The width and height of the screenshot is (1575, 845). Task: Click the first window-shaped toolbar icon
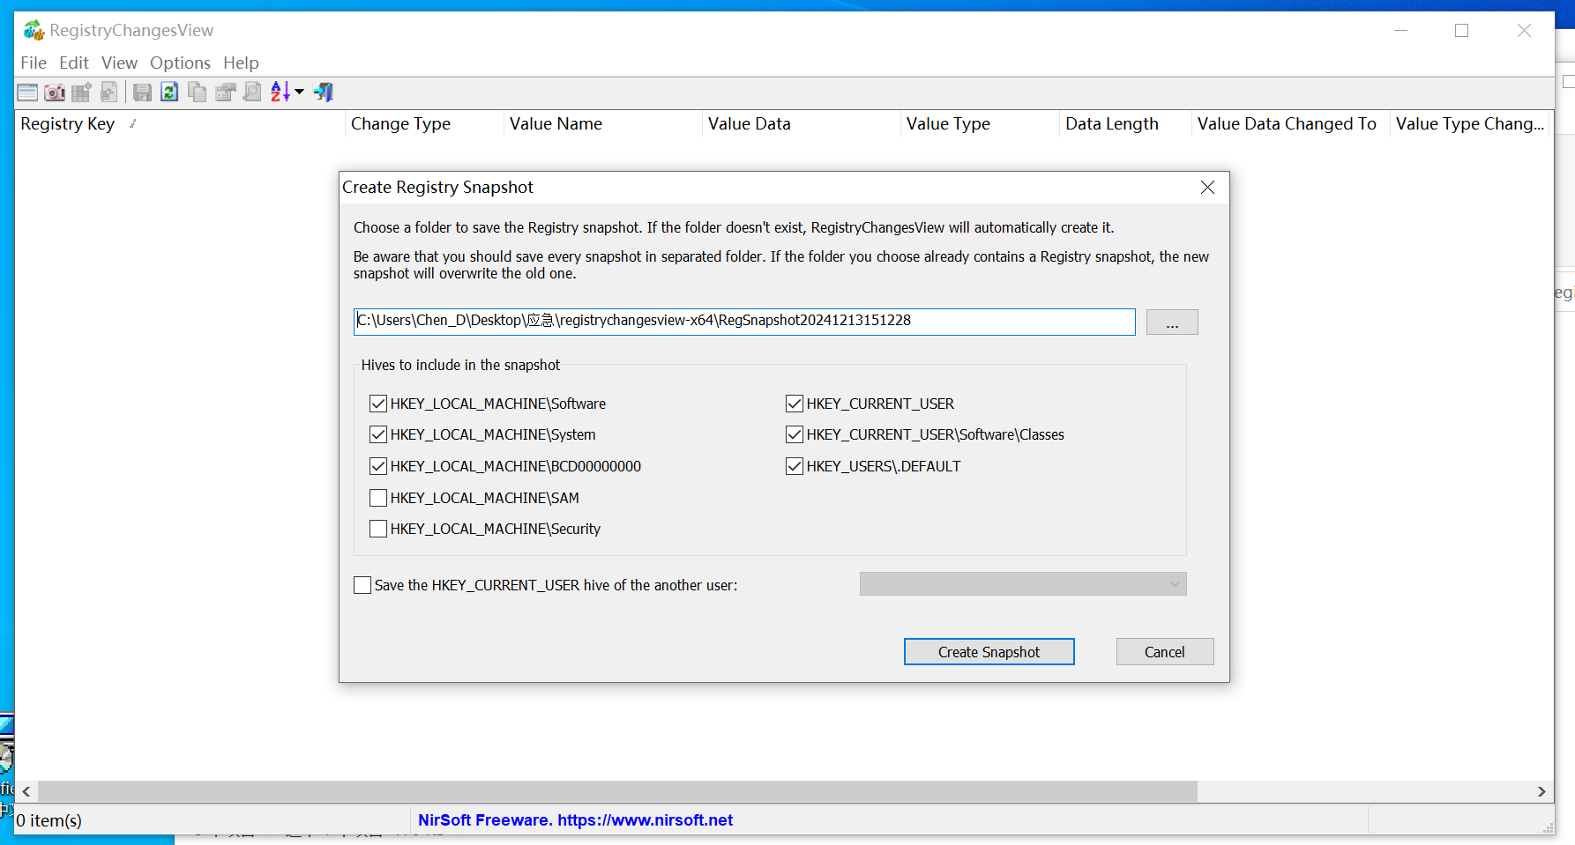(x=27, y=93)
